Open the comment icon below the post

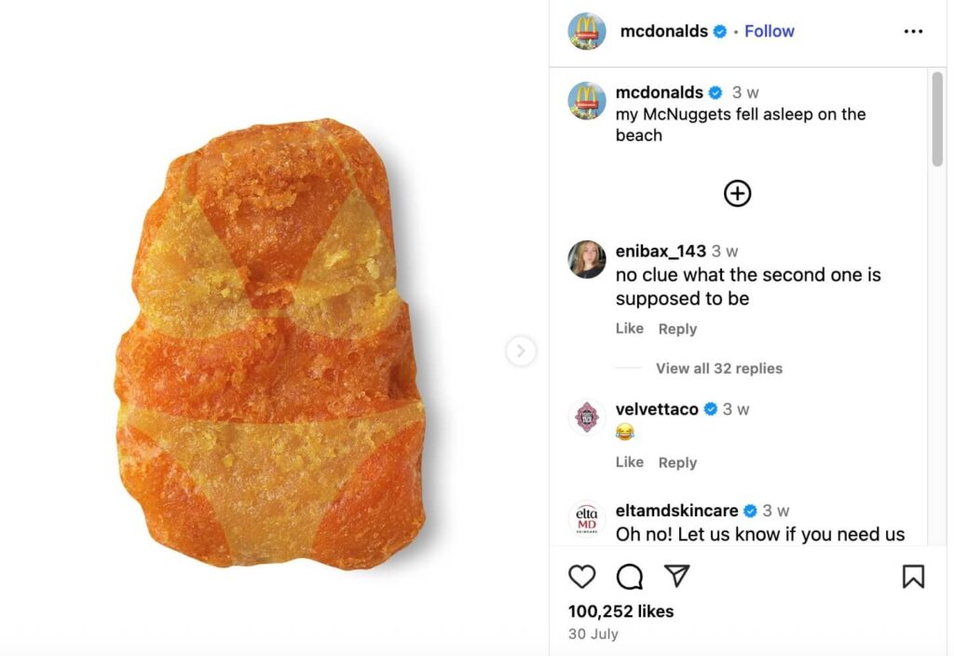click(630, 578)
